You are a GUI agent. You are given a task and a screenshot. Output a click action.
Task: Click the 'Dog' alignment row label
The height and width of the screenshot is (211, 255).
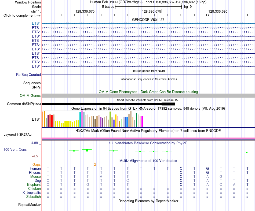pos(38,181)
